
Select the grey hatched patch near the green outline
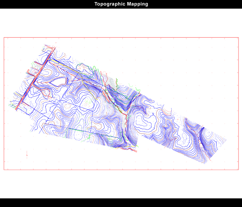point(110,81)
